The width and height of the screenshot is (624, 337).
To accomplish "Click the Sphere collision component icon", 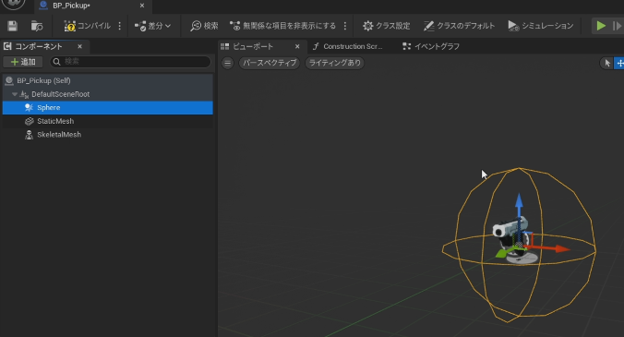I will 29,108.
